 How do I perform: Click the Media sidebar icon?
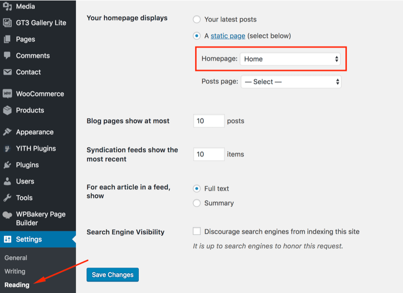click(7, 6)
